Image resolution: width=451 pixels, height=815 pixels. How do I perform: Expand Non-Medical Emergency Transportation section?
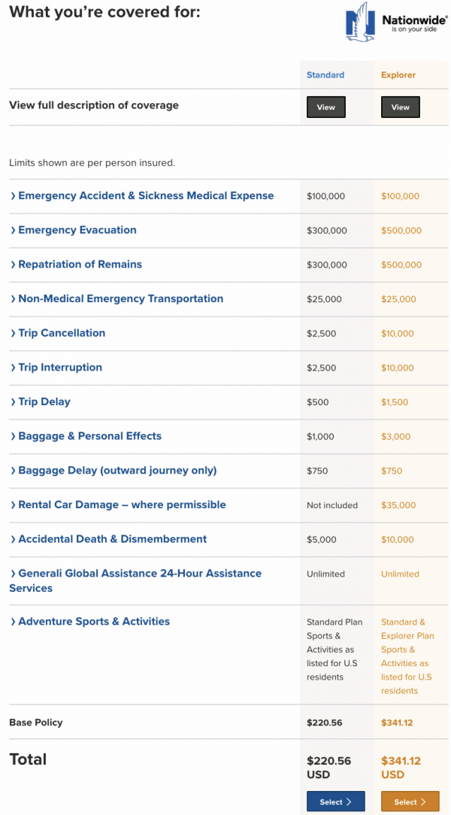point(120,298)
